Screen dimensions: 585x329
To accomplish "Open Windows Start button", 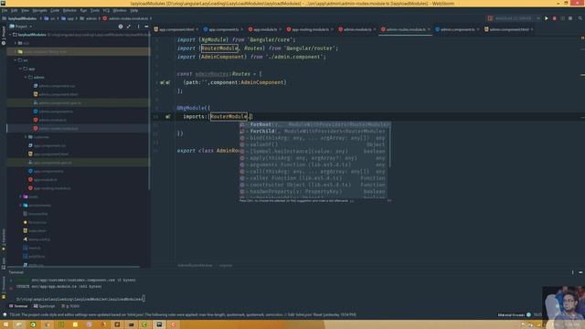I will [6, 324].
